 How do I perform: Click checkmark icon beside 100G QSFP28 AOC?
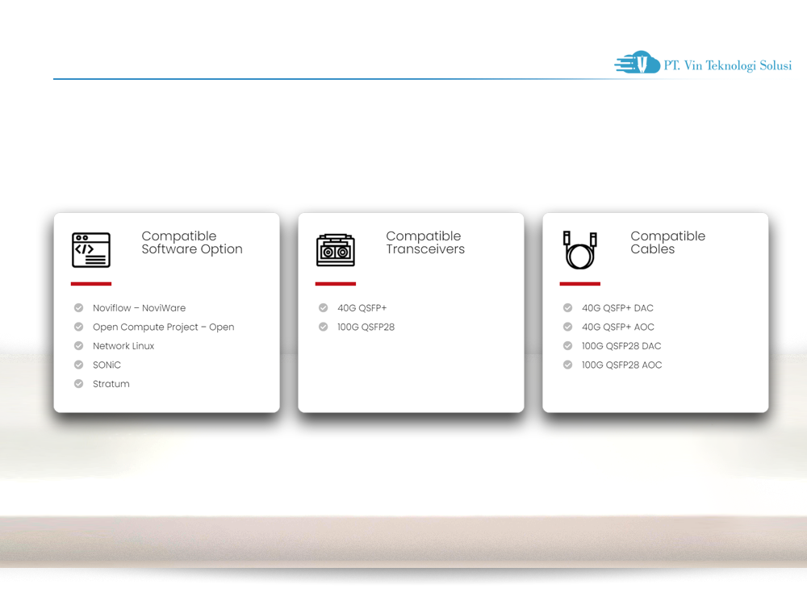[x=567, y=365]
